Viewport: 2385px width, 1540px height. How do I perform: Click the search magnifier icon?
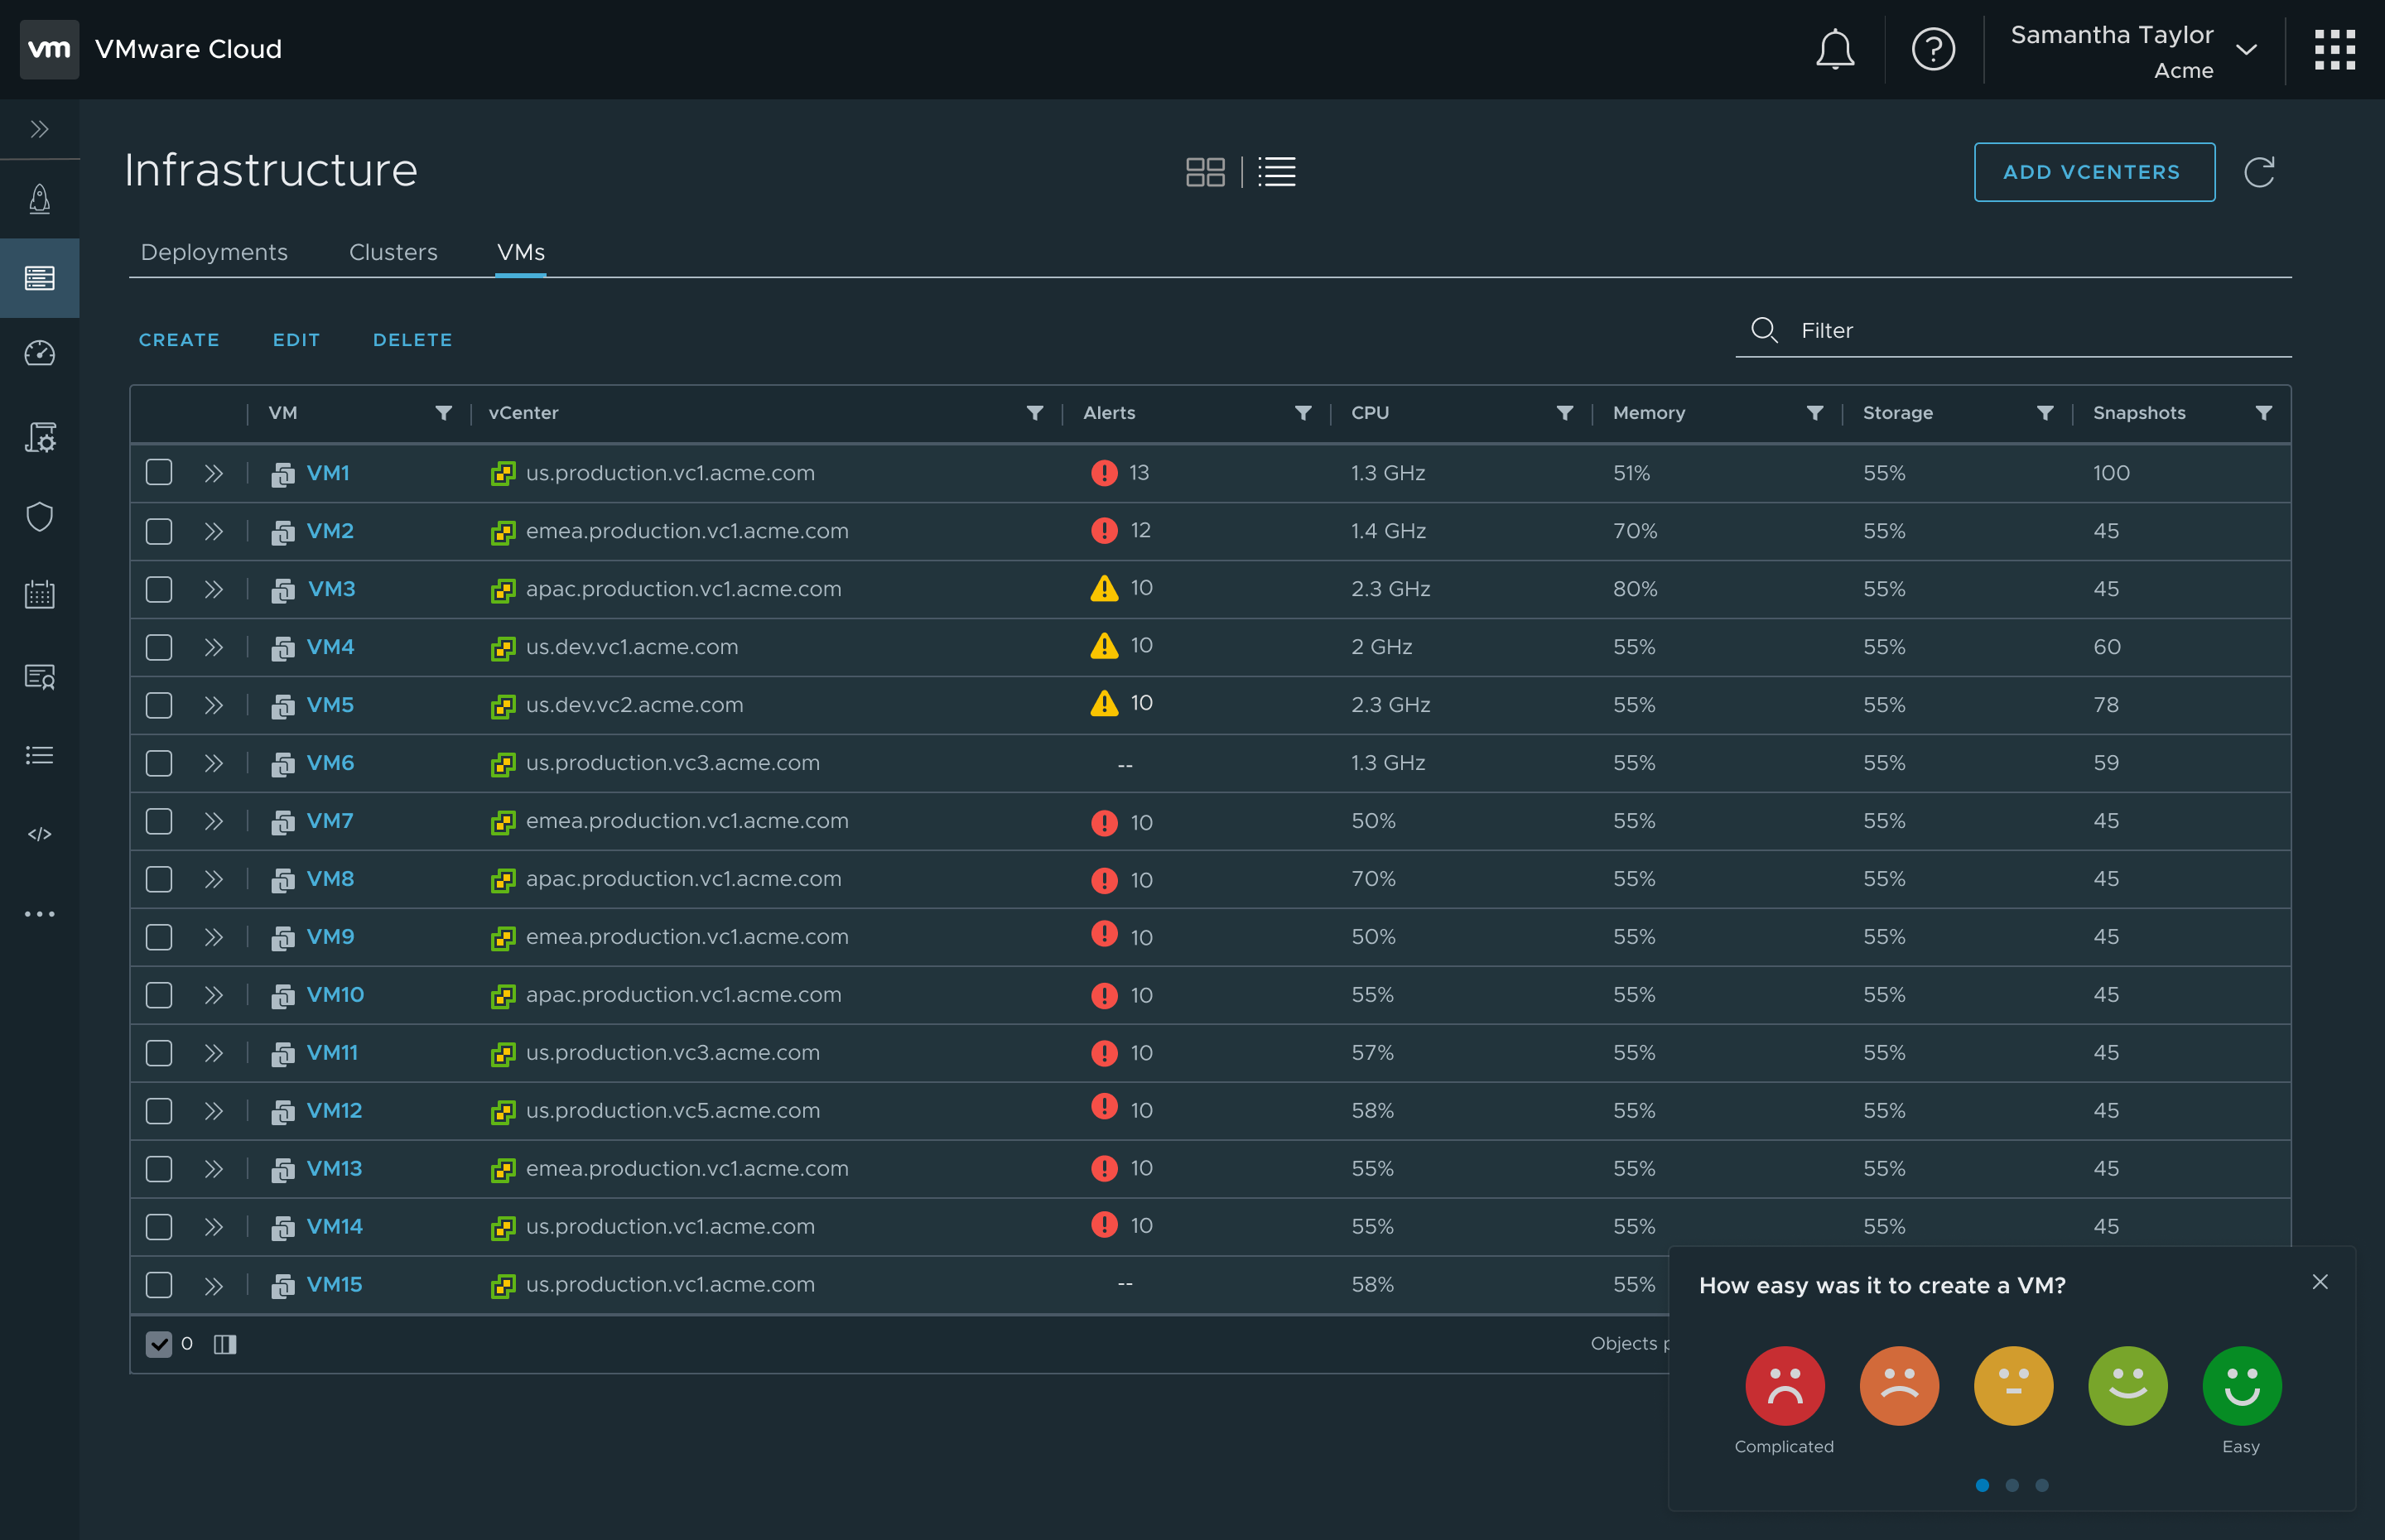(x=1764, y=330)
